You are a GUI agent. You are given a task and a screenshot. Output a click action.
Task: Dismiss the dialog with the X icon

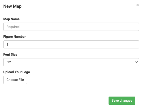[x=137, y=5]
